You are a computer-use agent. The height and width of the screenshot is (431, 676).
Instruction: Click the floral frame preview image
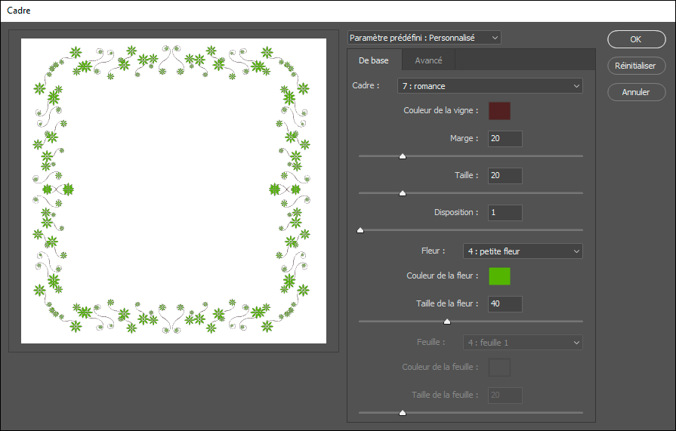point(174,191)
